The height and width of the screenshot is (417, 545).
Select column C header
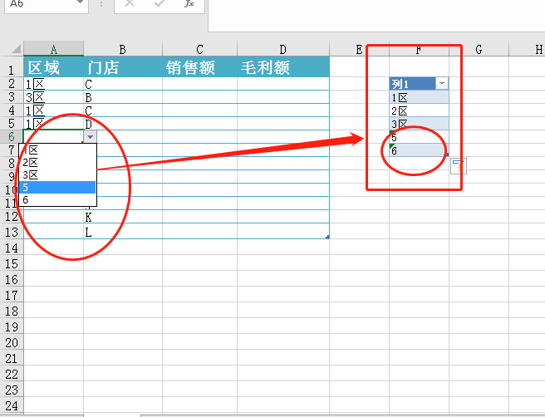tap(199, 49)
